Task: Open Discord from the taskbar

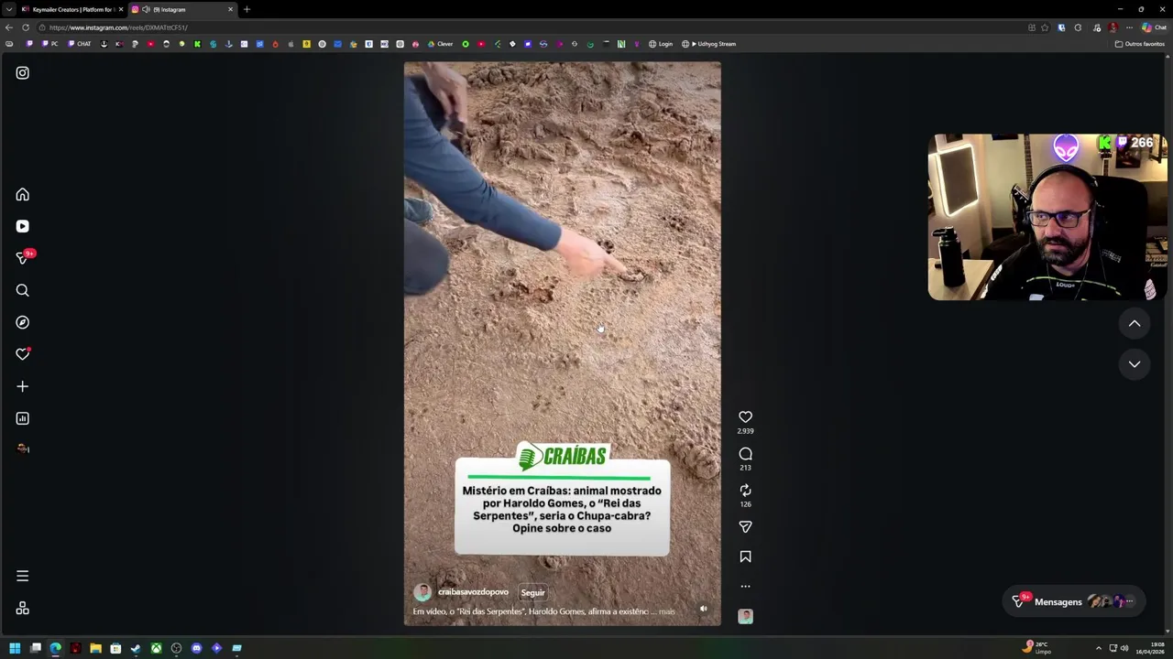Action: click(196, 648)
